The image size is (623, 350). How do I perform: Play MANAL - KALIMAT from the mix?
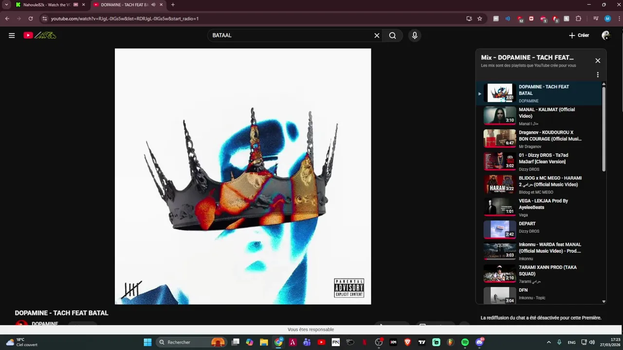(539, 116)
